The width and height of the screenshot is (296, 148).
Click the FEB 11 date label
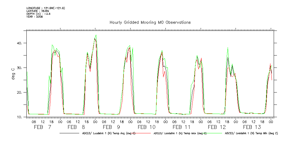(x=181, y=127)
